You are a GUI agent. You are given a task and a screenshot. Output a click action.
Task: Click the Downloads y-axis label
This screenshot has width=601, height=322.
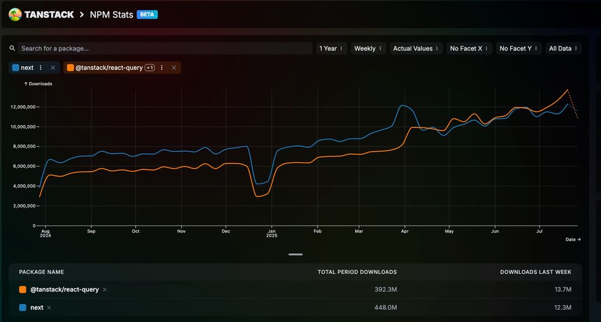pyautogui.click(x=38, y=84)
